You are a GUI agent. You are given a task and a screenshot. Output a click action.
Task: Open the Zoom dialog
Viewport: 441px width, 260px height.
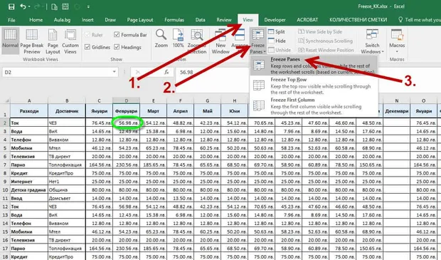(161, 38)
